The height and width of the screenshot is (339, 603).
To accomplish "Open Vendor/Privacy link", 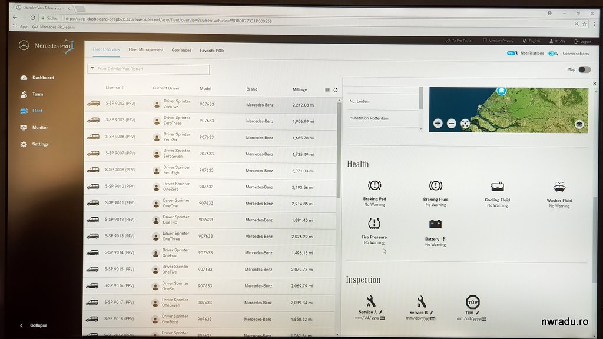I will 498,41.
